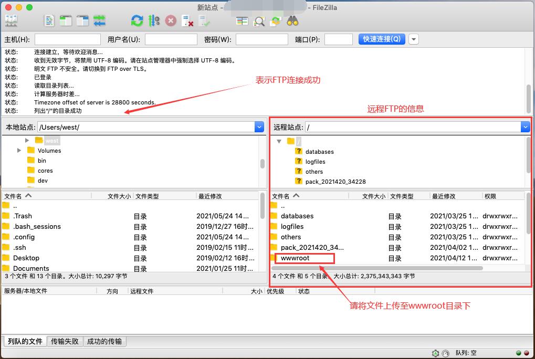This screenshot has width=535, height=359.
Task: Toggle transfer queue display icon
Action: [x=99, y=20]
